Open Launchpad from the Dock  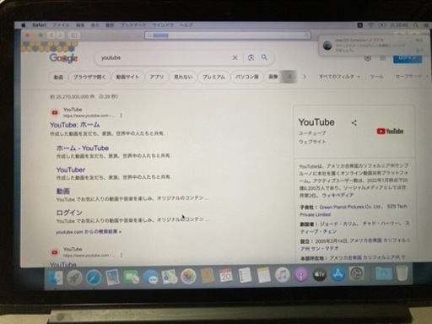(x=74, y=277)
